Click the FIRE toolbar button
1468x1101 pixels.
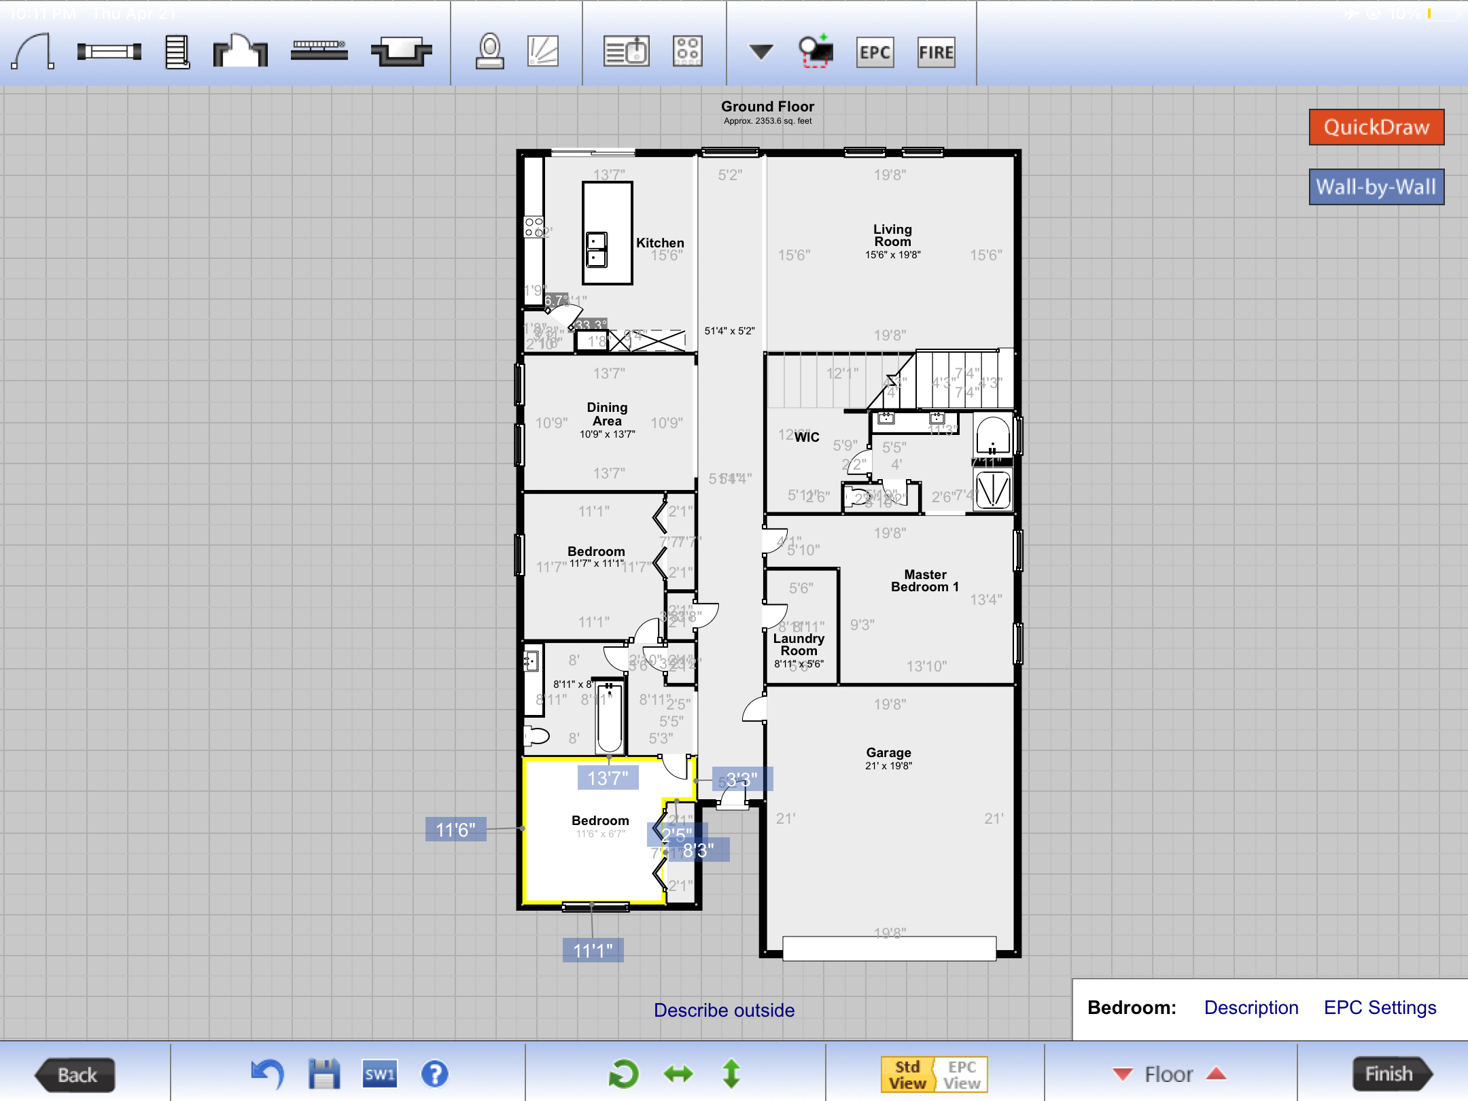pyautogui.click(x=936, y=52)
